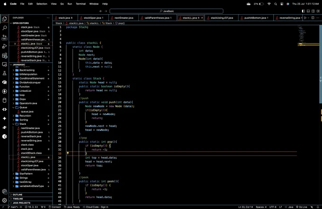Open macOS Control Center

point(282,4)
